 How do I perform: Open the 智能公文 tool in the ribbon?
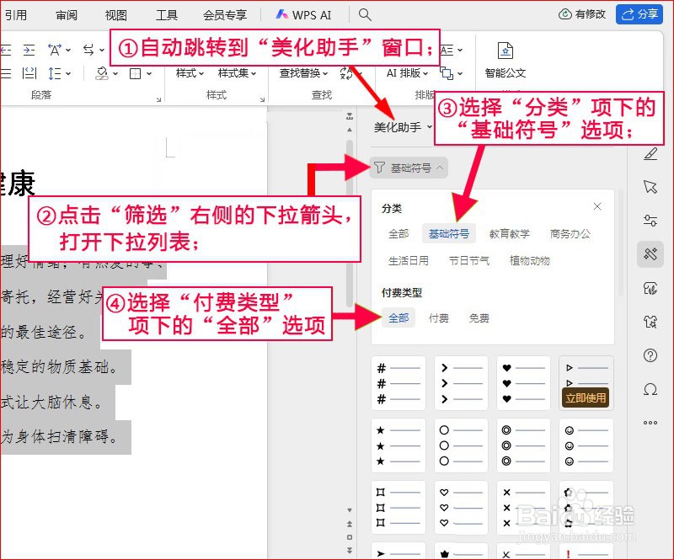coord(505,61)
